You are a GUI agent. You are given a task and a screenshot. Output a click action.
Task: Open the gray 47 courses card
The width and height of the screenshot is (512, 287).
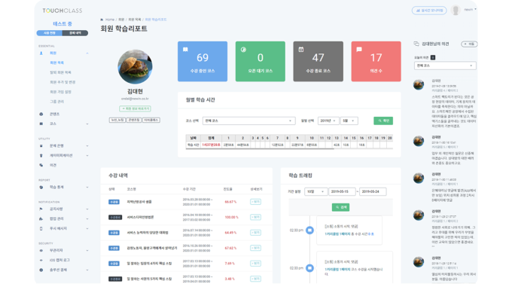(x=318, y=61)
